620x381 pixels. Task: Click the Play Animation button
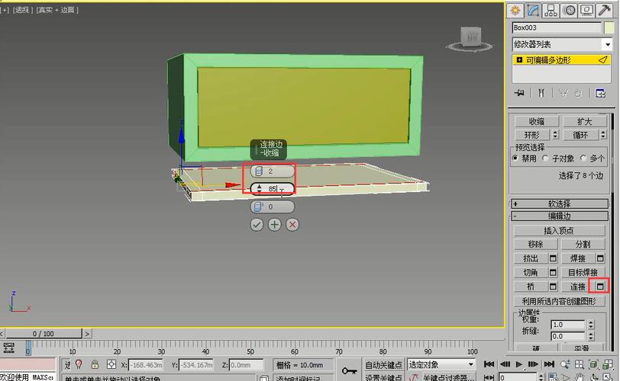pyautogui.click(x=518, y=364)
